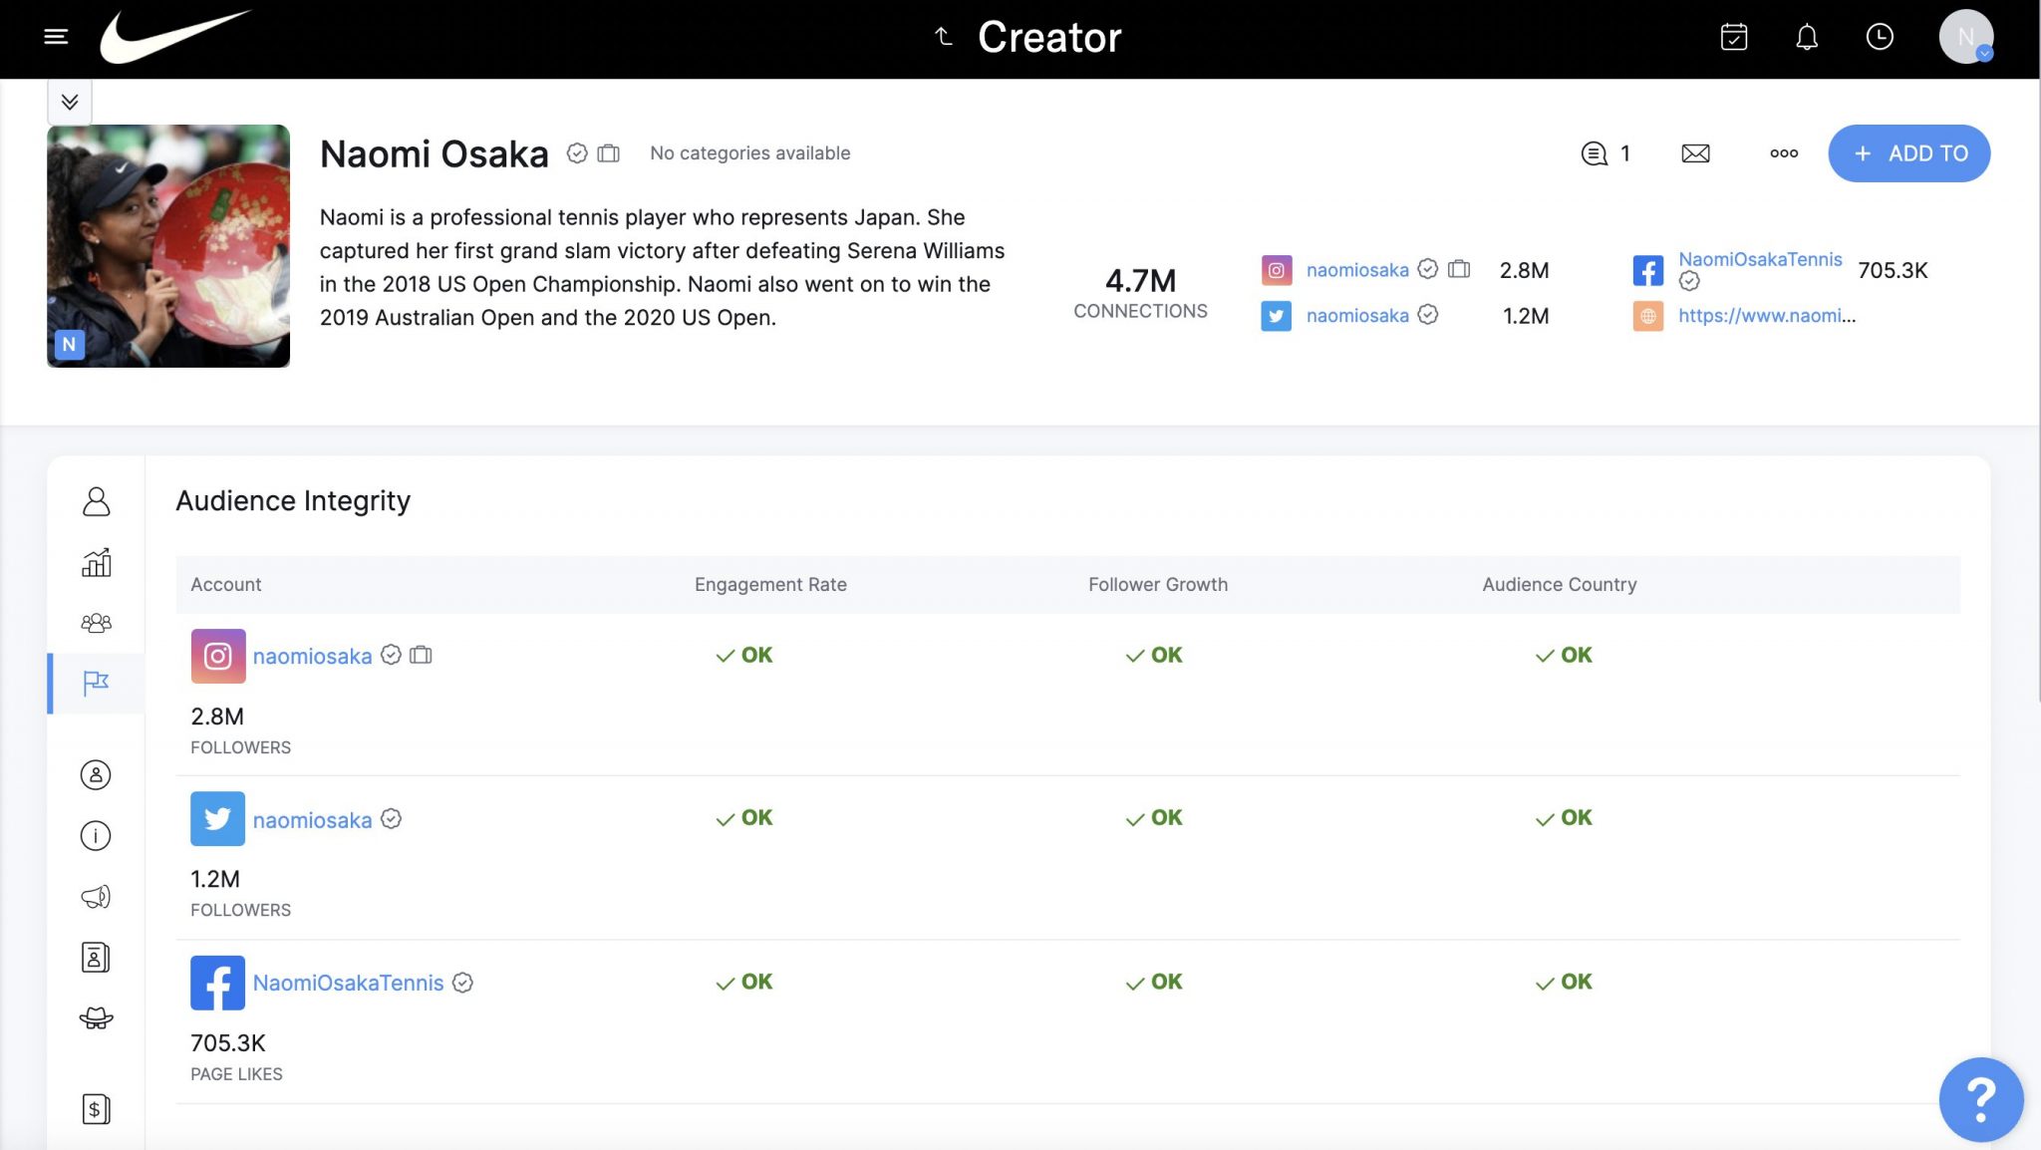This screenshot has width=2041, height=1150.
Task: Expand the account avatar dropdown top right
Action: pos(1965,38)
